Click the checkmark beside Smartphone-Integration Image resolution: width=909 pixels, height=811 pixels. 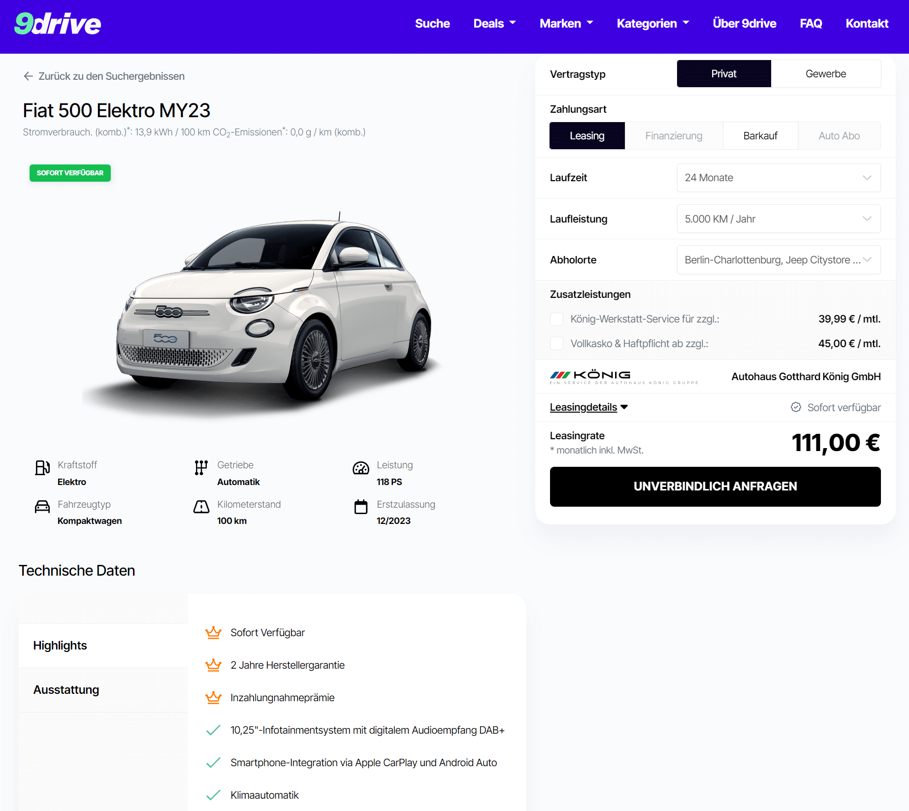point(213,763)
